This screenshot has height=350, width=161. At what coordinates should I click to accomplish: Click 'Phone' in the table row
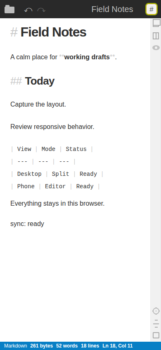(x=26, y=187)
